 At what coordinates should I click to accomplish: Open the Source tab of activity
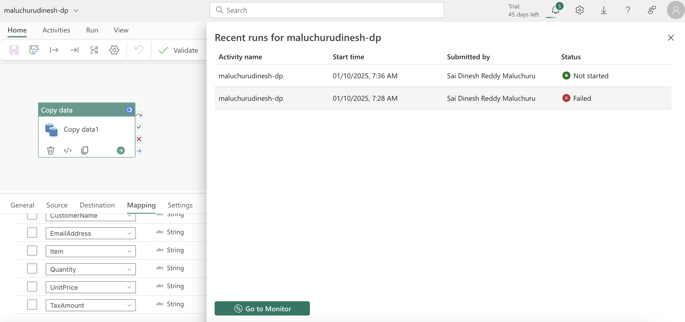[57, 205]
